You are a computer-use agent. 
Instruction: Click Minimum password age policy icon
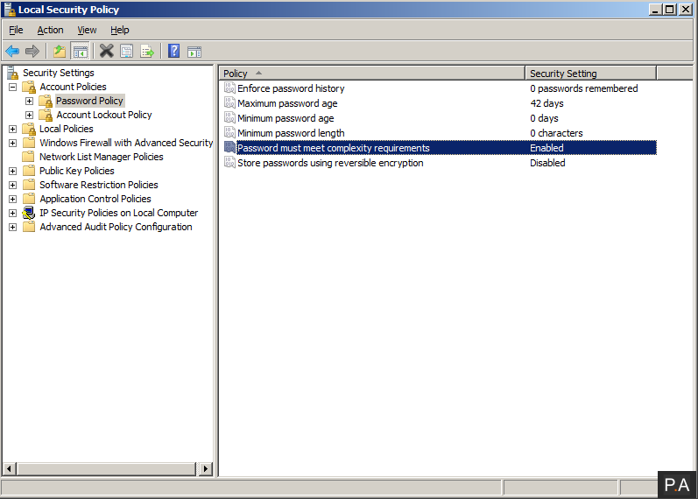pos(229,118)
